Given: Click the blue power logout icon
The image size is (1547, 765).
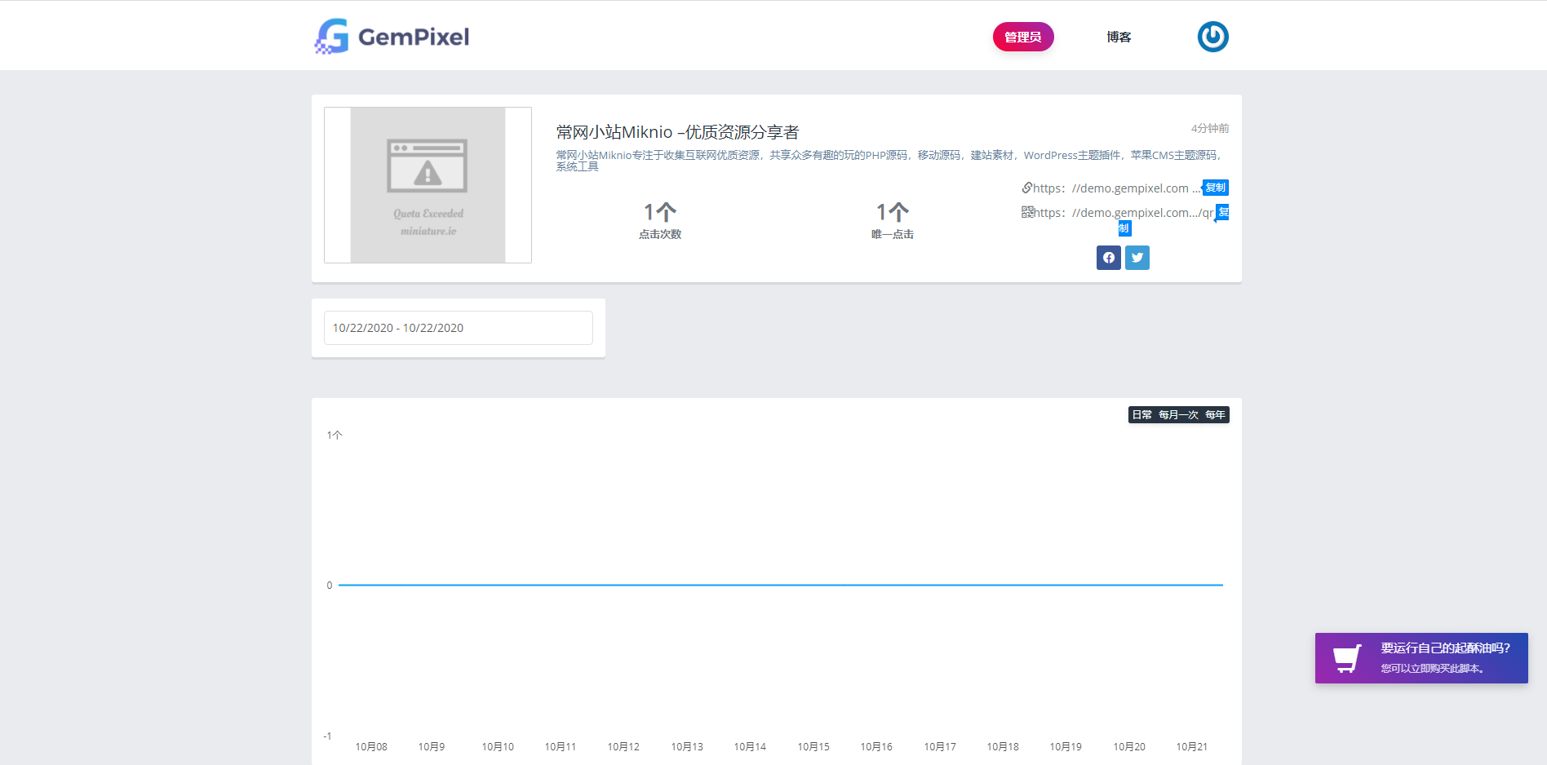Looking at the screenshot, I should click(x=1212, y=37).
